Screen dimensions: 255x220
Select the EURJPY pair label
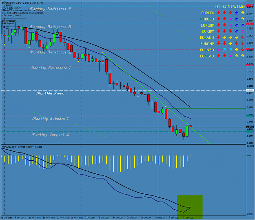(208, 31)
